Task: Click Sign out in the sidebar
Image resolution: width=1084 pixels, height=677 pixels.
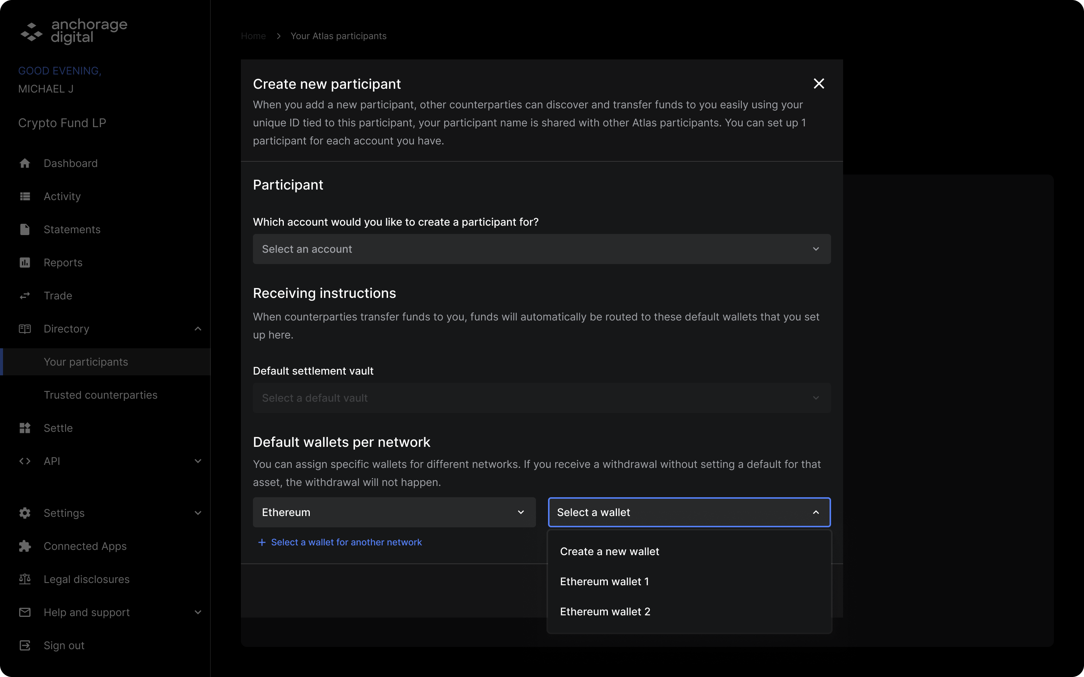Action: pos(64,645)
